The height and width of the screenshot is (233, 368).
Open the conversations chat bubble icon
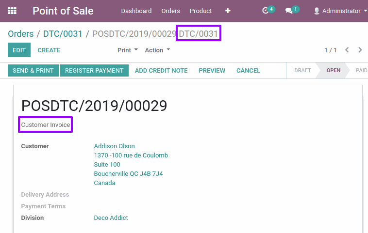point(289,11)
